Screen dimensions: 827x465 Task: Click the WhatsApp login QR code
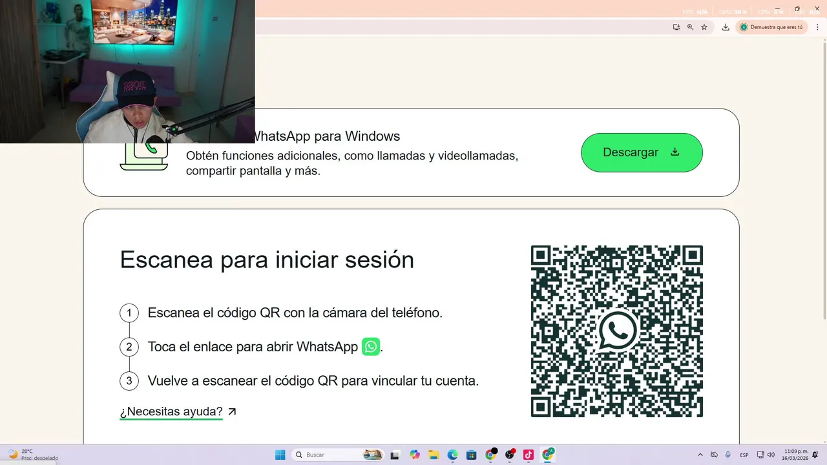(617, 331)
